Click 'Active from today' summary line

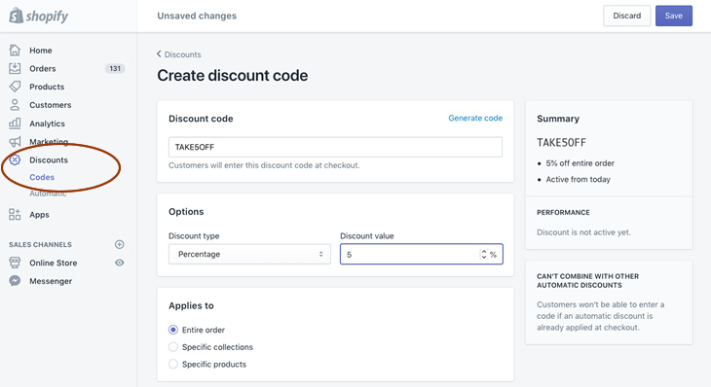[x=579, y=179]
